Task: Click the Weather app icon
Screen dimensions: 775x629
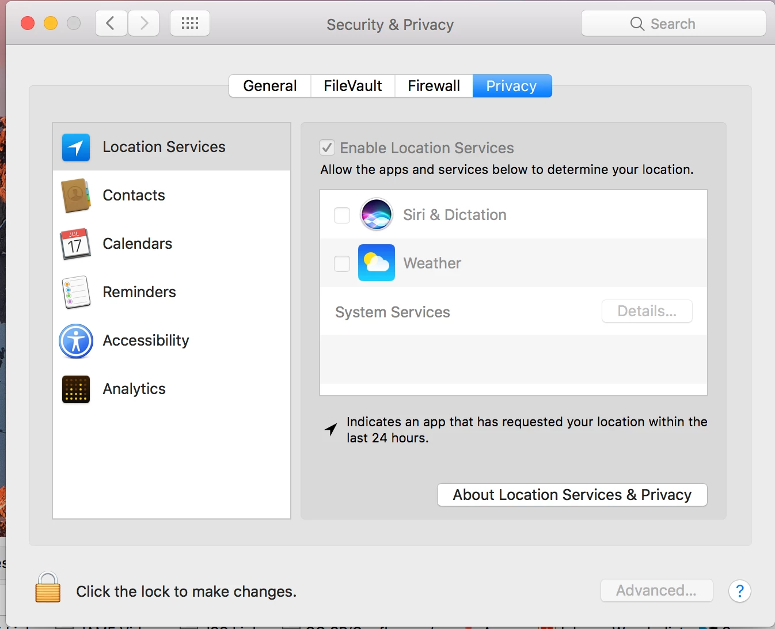Action: click(x=377, y=263)
